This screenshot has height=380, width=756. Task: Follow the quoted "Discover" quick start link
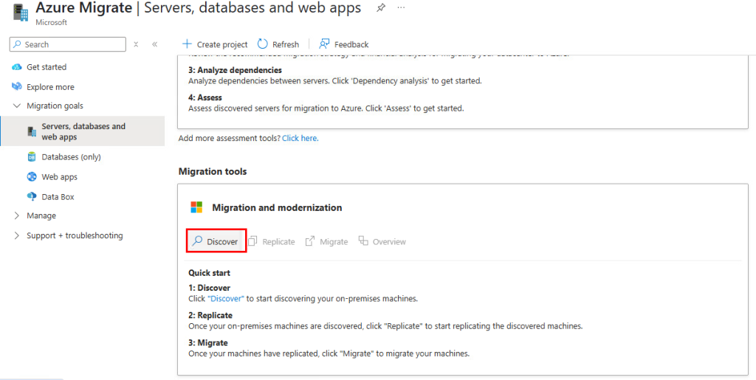[x=226, y=298]
